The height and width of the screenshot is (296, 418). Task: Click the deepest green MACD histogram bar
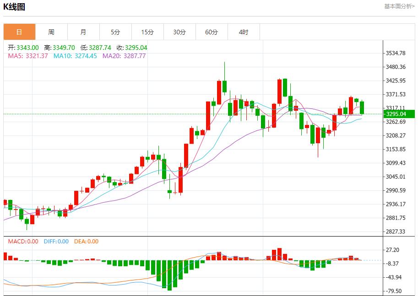[169, 275]
